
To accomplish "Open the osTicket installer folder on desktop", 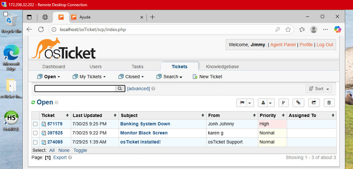I will point(11,89).
